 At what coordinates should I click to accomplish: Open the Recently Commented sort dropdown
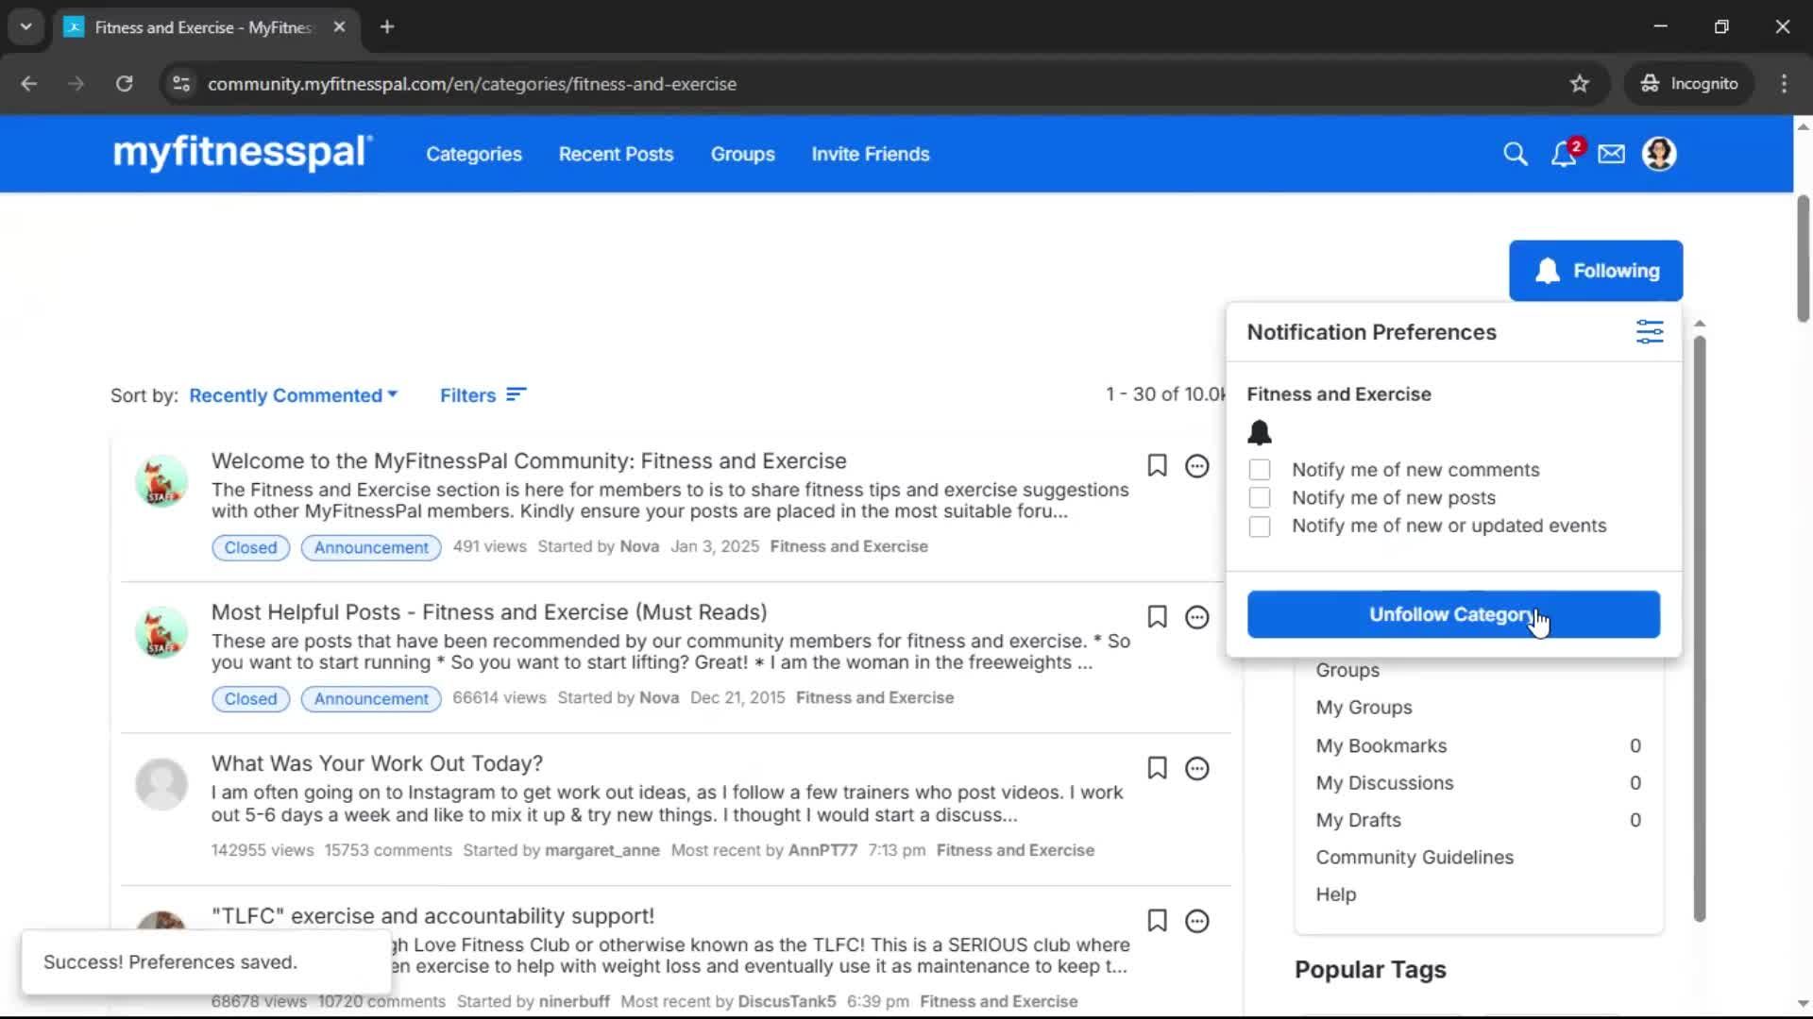(x=293, y=395)
